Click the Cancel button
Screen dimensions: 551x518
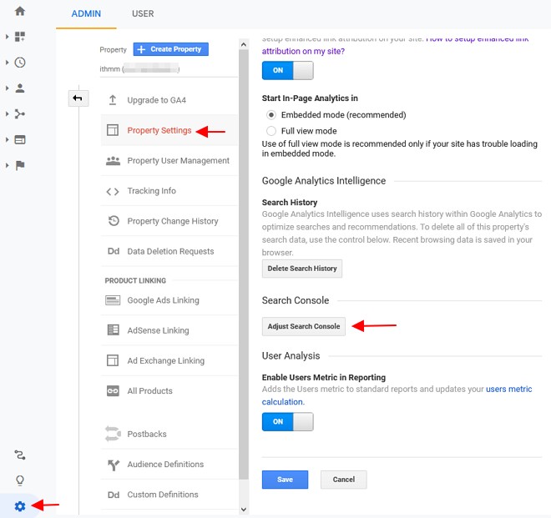[x=344, y=480]
